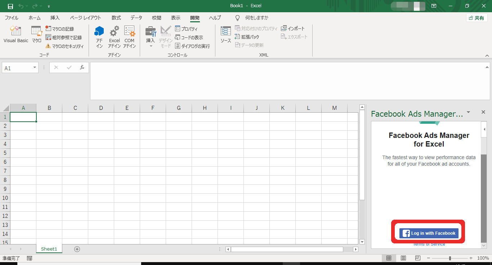The image size is (492, 265).
Task: Click the fx insert function icon
Action: (82, 67)
